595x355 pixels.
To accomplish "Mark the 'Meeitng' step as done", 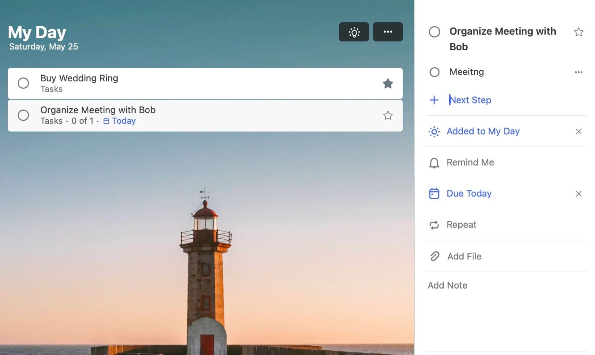I will [434, 72].
